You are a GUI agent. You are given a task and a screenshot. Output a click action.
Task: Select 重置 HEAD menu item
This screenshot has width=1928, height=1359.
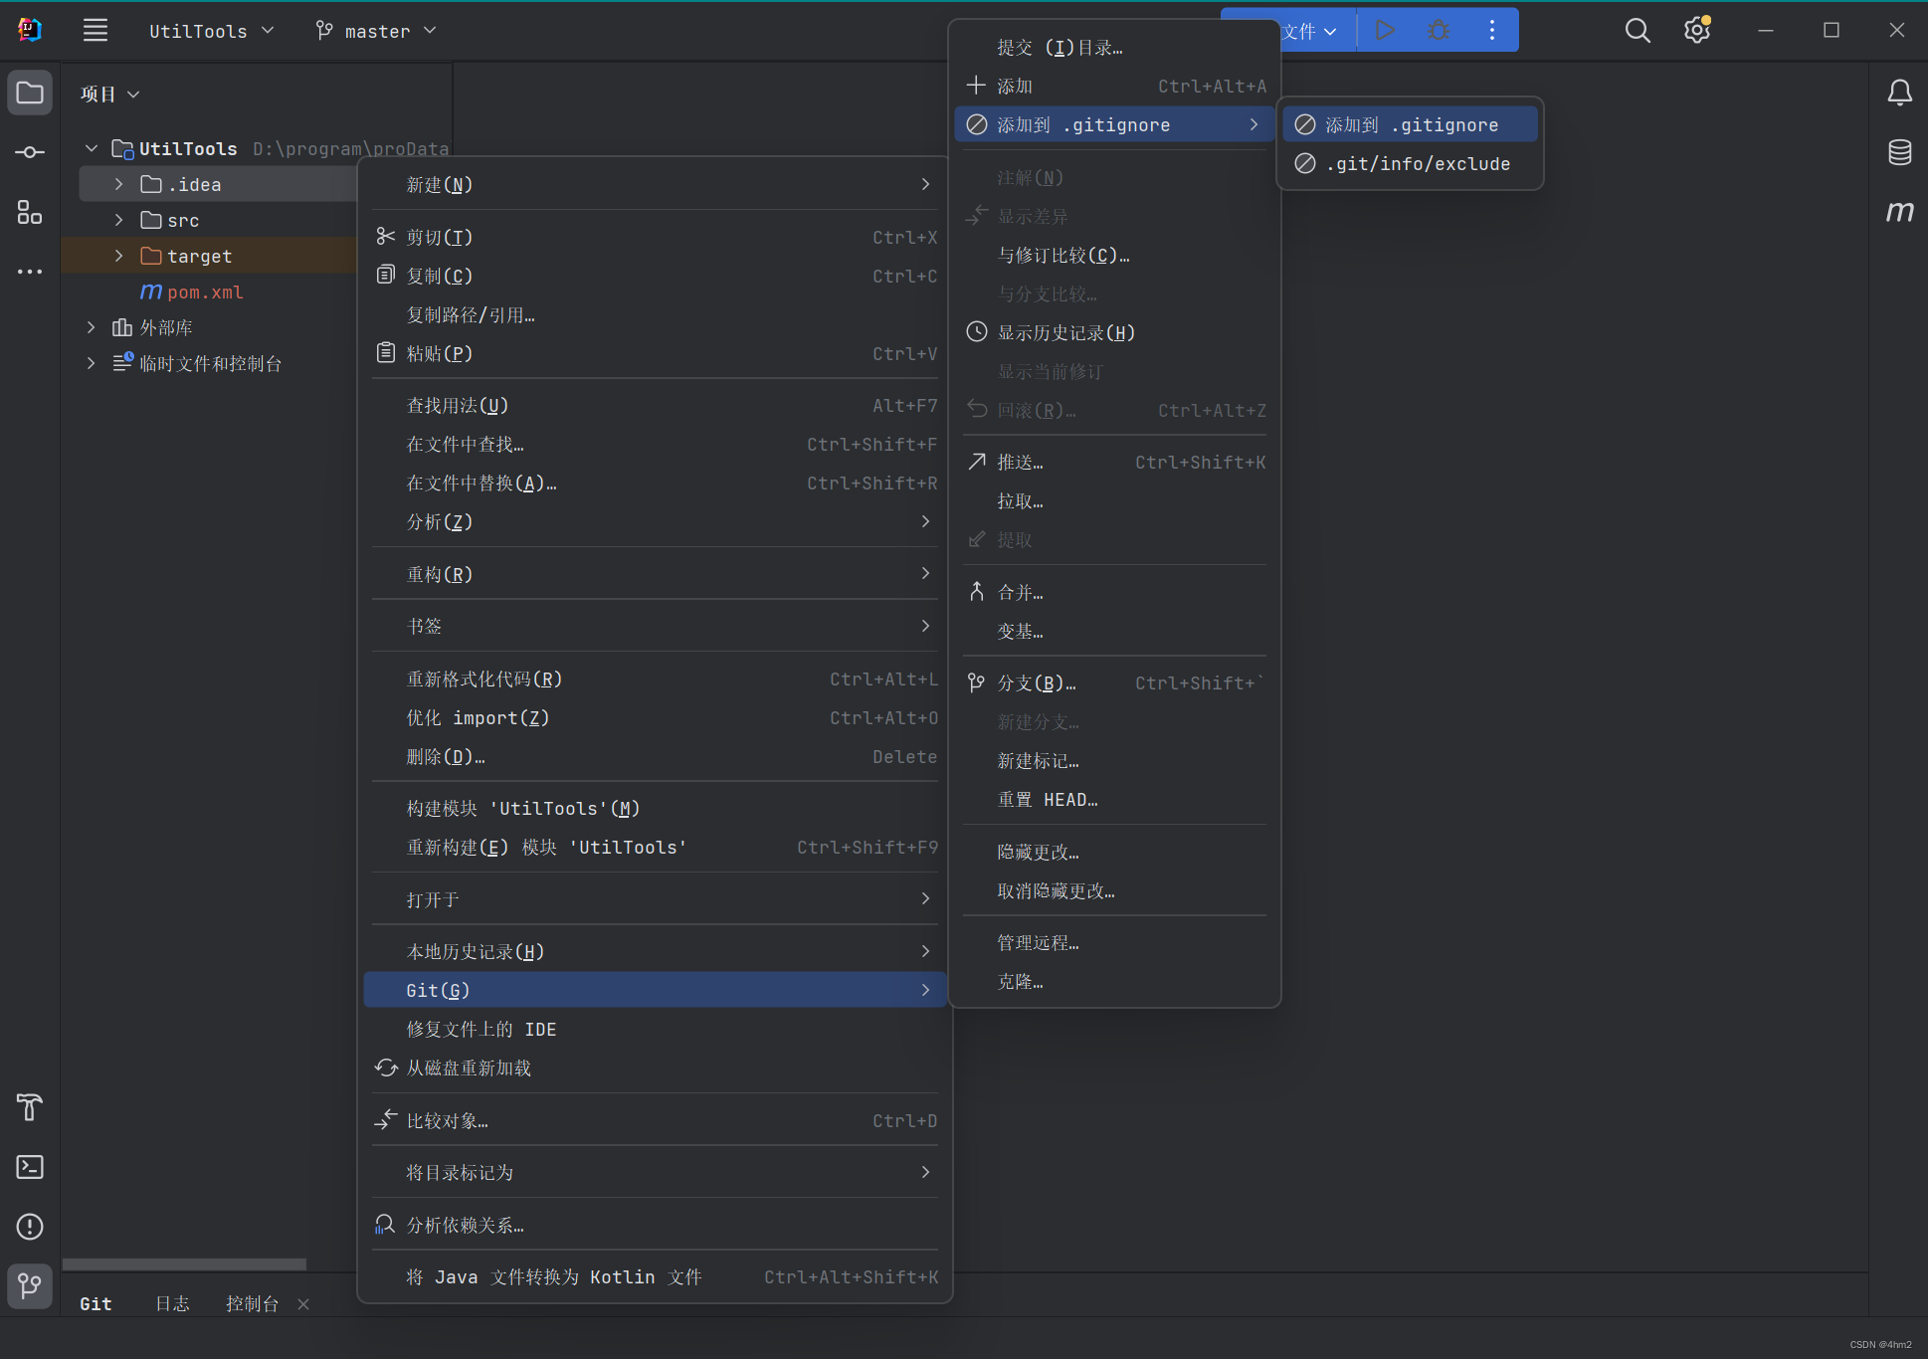pos(1114,799)
